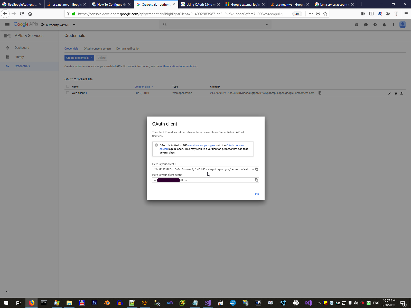Screen dimensions: 411x308
Task: Click the Google APIs logo
Action: coord(26,24)
